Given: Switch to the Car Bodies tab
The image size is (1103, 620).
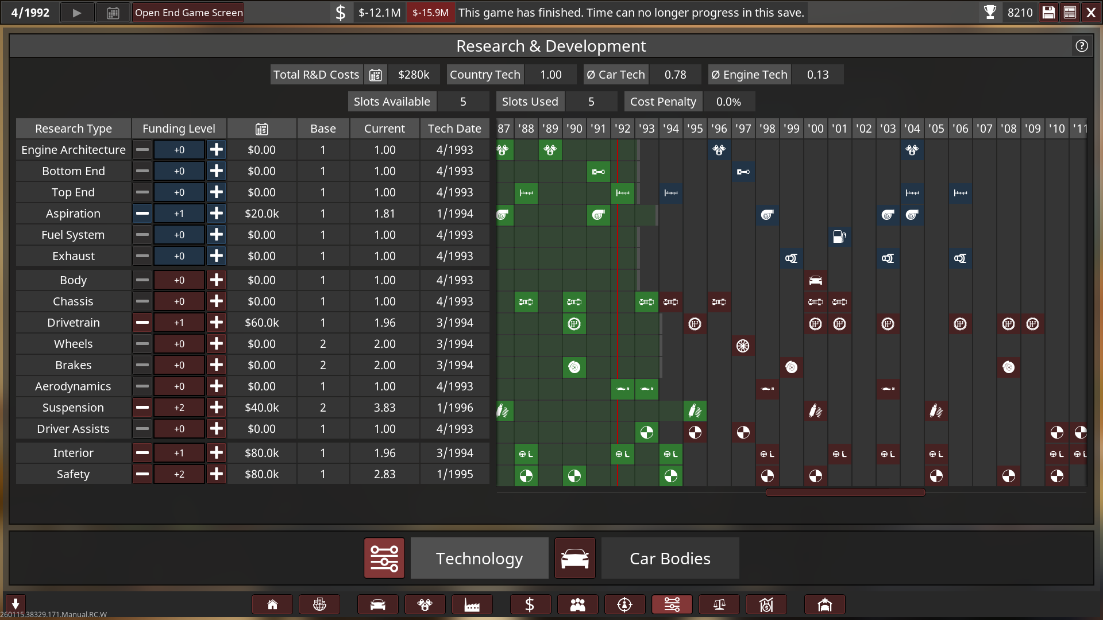Looking at the screenshot, I should pos(670,558).
